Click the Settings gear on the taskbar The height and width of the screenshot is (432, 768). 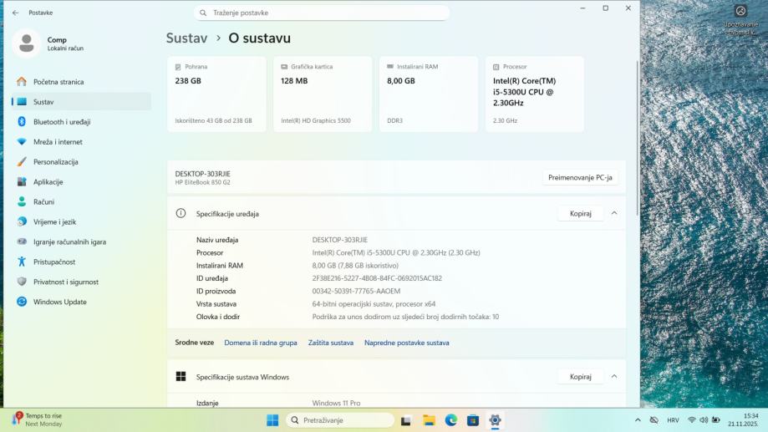(x=496, y=420)
